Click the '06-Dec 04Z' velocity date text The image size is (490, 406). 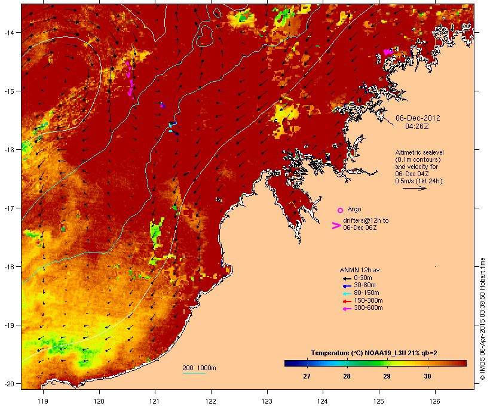coord(412,174)
